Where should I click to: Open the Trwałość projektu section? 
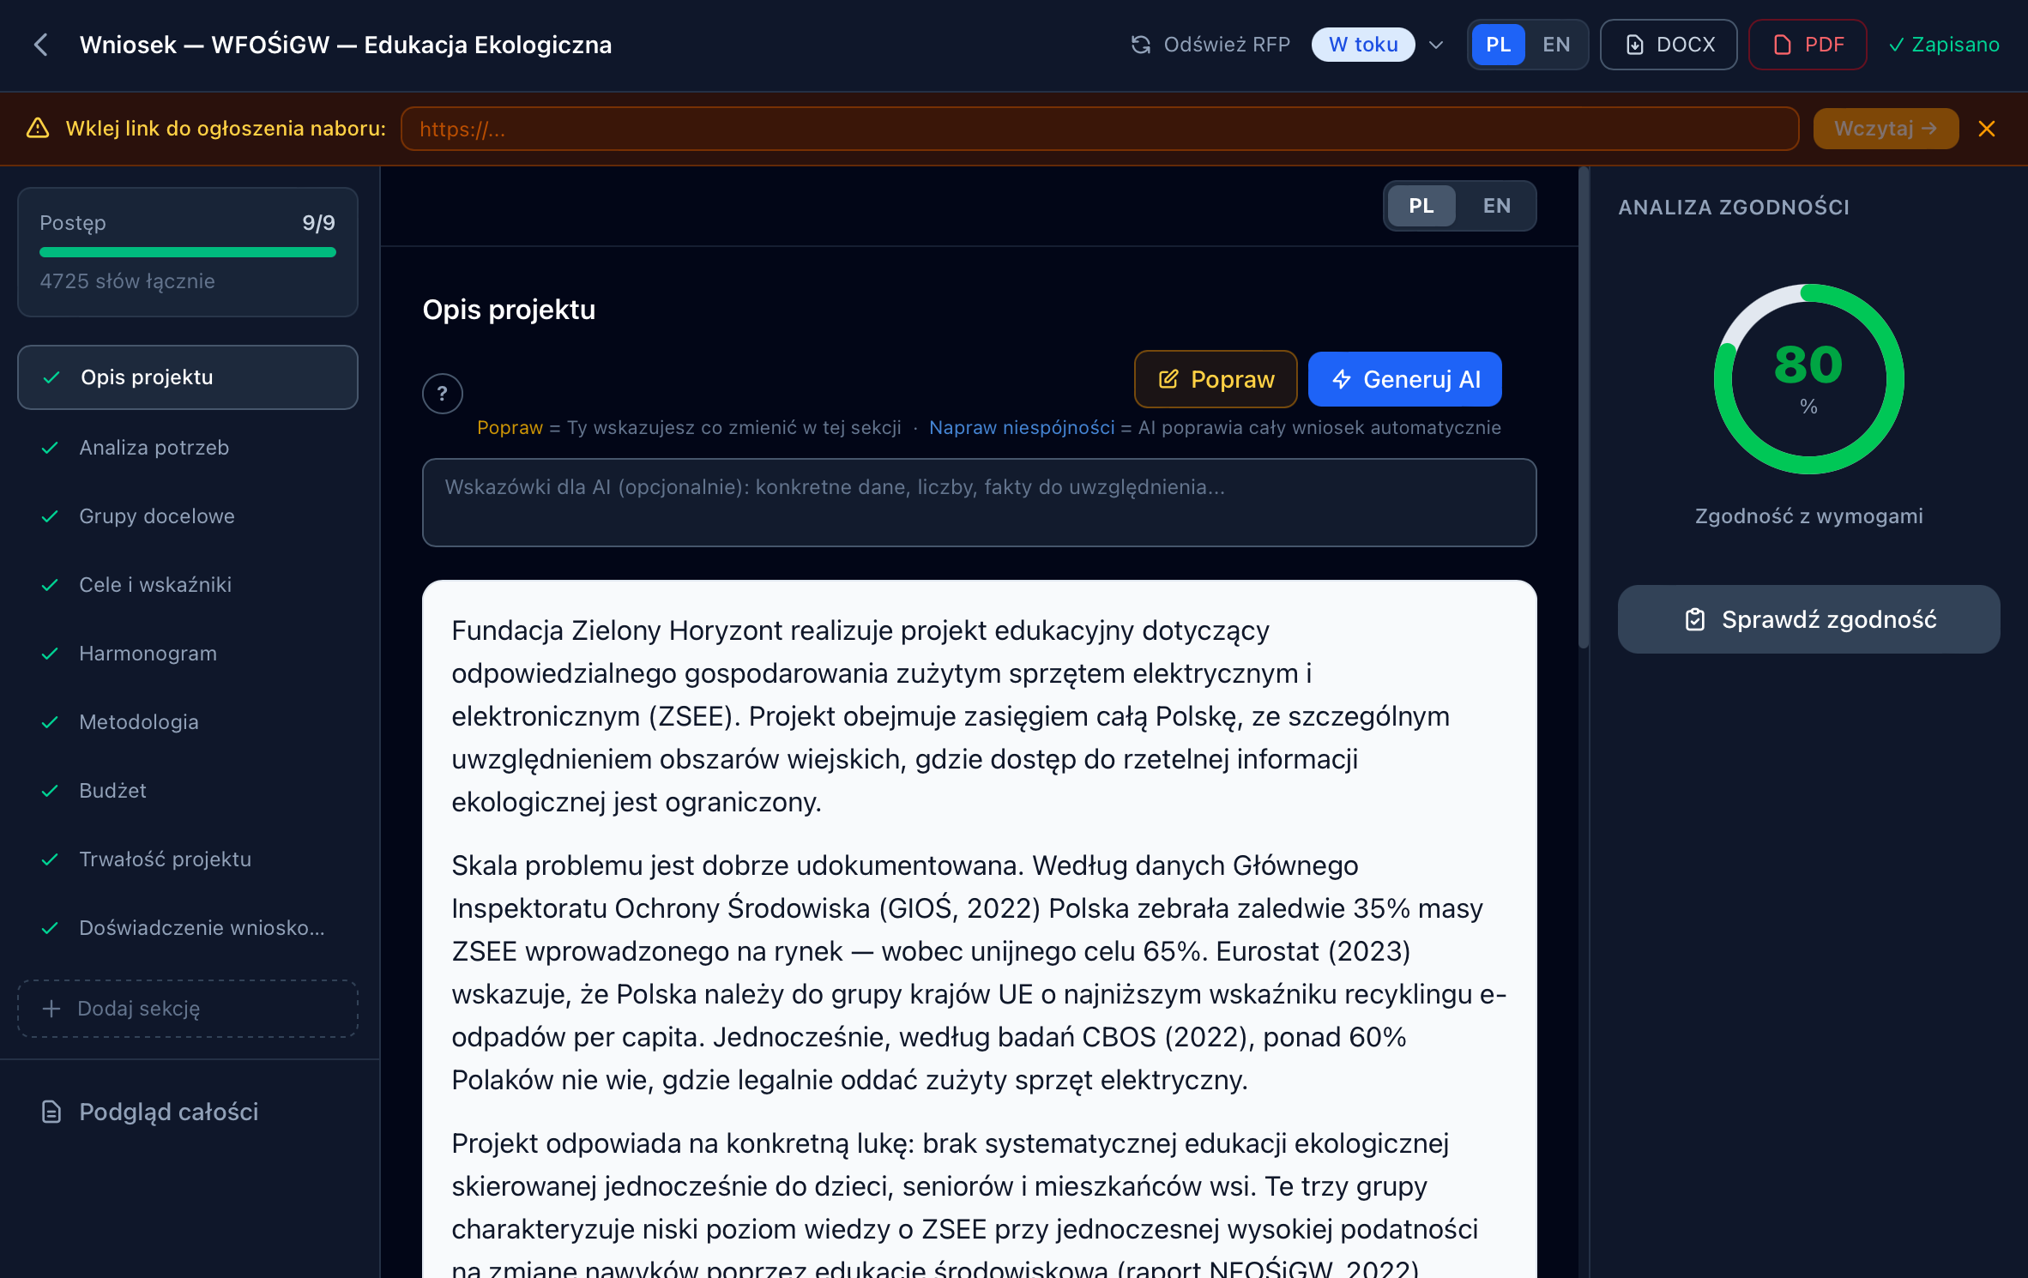click(188, 859)
